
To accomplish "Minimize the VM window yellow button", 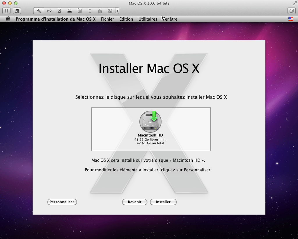I will pos(10,3).
